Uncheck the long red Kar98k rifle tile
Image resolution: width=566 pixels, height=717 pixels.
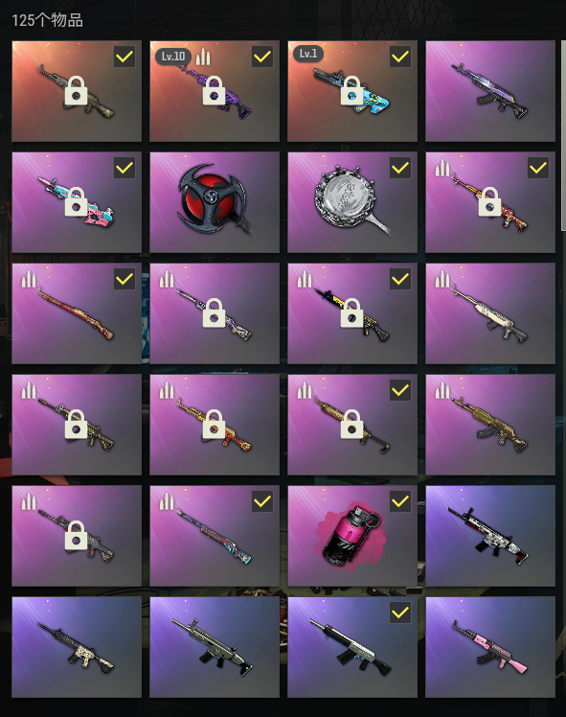pyautogui.click(x=125, y=279)
